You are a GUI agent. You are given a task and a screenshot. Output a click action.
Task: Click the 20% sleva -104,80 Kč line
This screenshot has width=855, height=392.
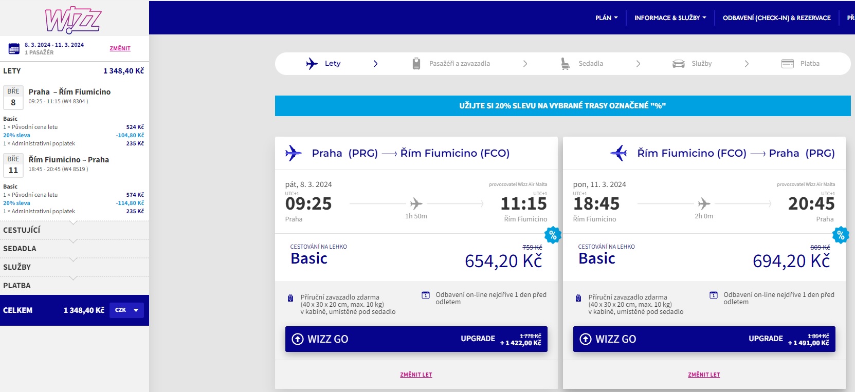[x=74, y=135]
